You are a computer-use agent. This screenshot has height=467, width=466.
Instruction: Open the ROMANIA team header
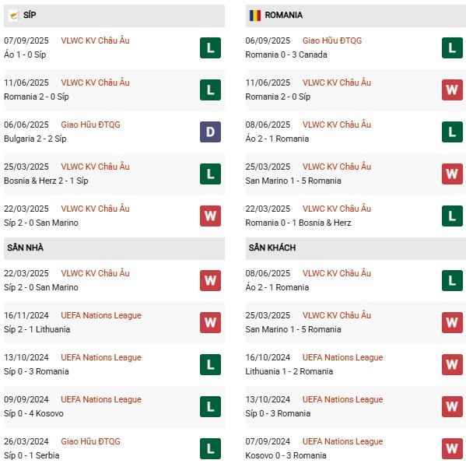pyautogui.click(x=356, y=16)
